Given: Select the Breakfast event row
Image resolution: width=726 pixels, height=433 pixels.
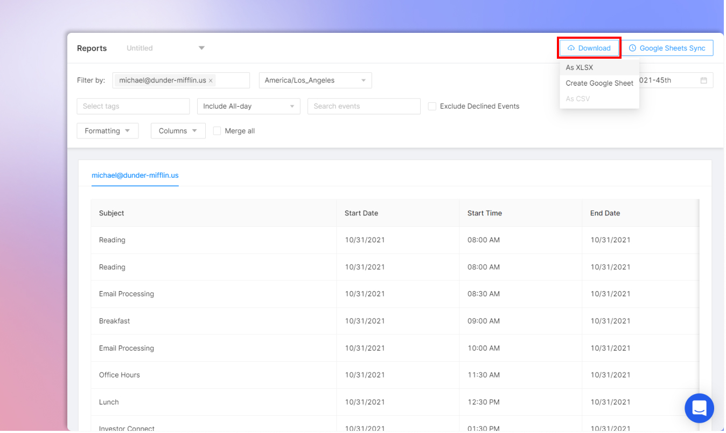Looking at the screenshot, I should [215, 320].
